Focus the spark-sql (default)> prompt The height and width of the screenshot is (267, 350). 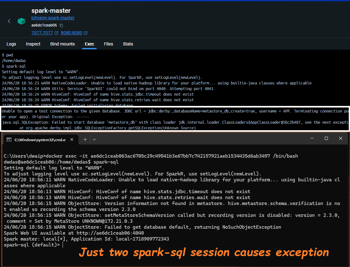32,245
